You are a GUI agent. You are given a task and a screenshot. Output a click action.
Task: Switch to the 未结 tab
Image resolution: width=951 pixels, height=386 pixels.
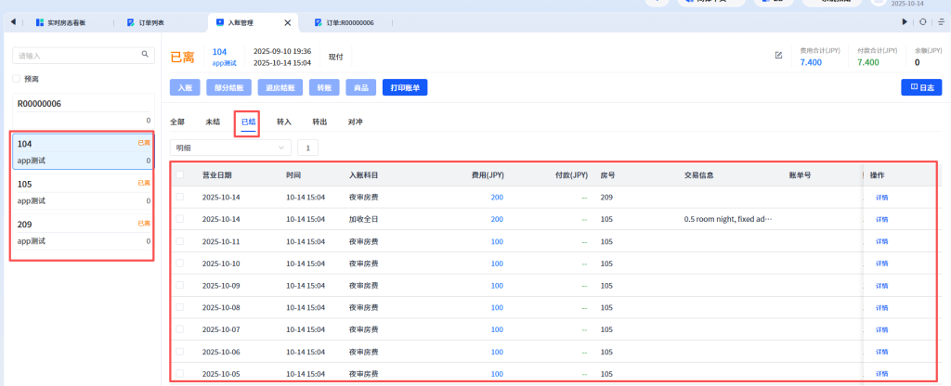(x=213, y=122)
